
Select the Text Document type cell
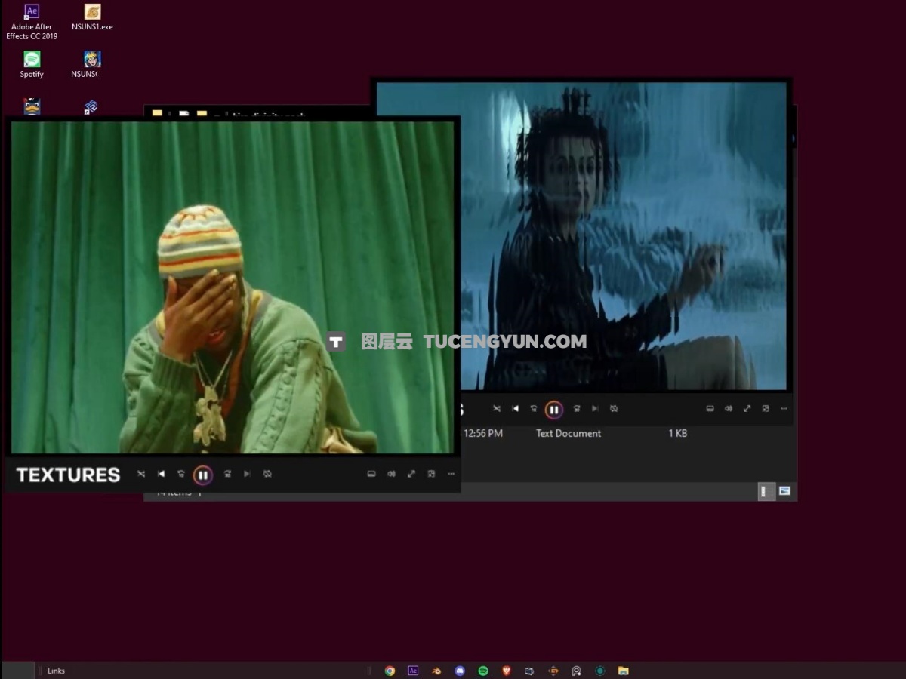click(x=569, y=433)
